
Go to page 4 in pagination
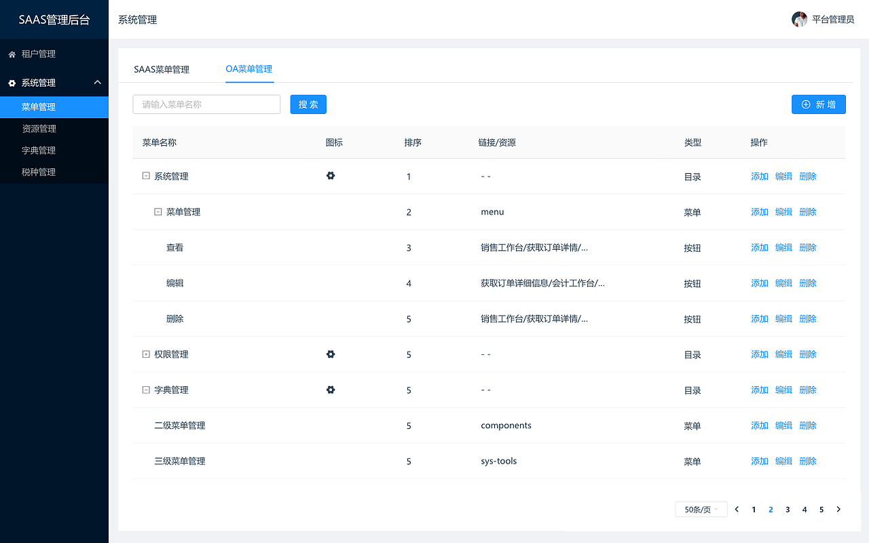click(x=805, y=509)
